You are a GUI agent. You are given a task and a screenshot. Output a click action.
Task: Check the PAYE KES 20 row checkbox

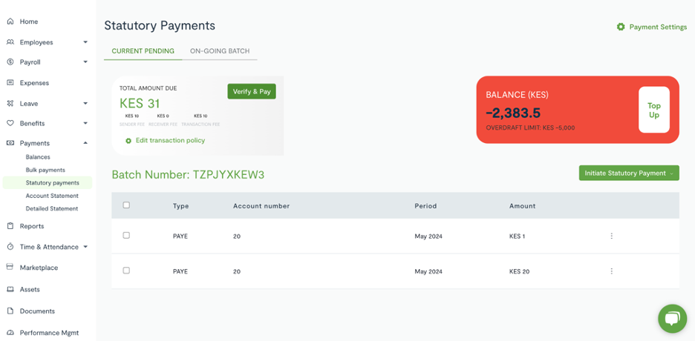tap(126, 271)
